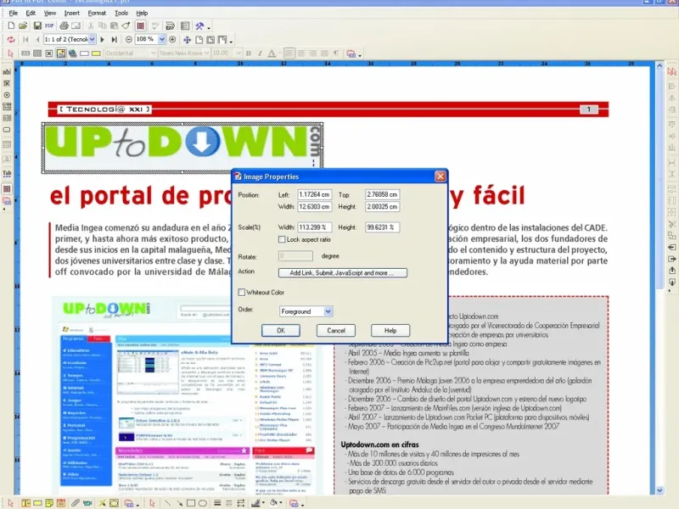Viewport: 679px width, 509px height.
Task: Expand the hammer tools dropdown arrow
Action: pos(209,28)
